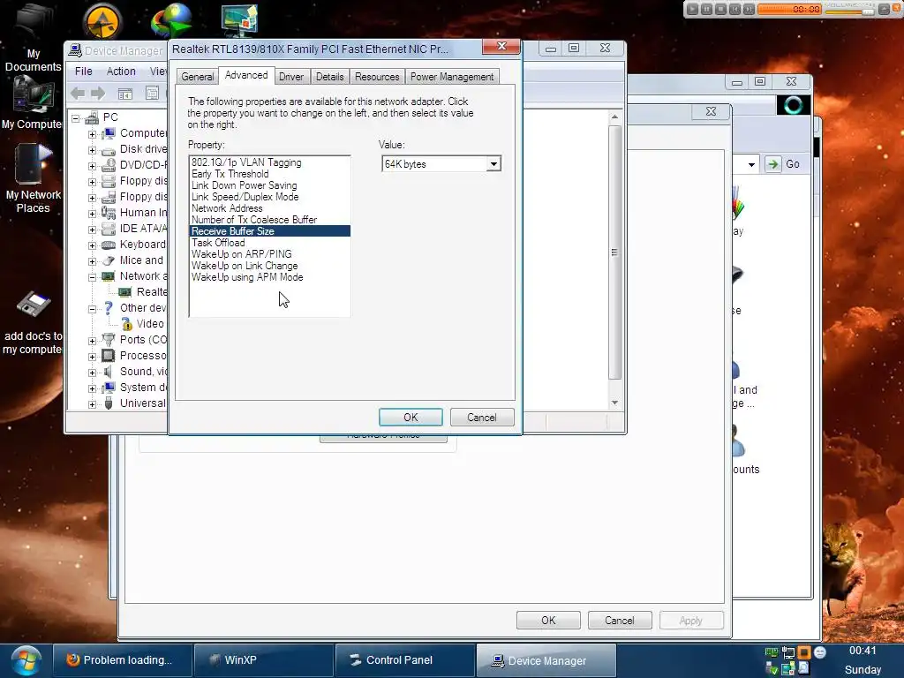This screenshot has height=678, width=904.
Task: Open the File menu in Device Manager
Action: (84, 72)
